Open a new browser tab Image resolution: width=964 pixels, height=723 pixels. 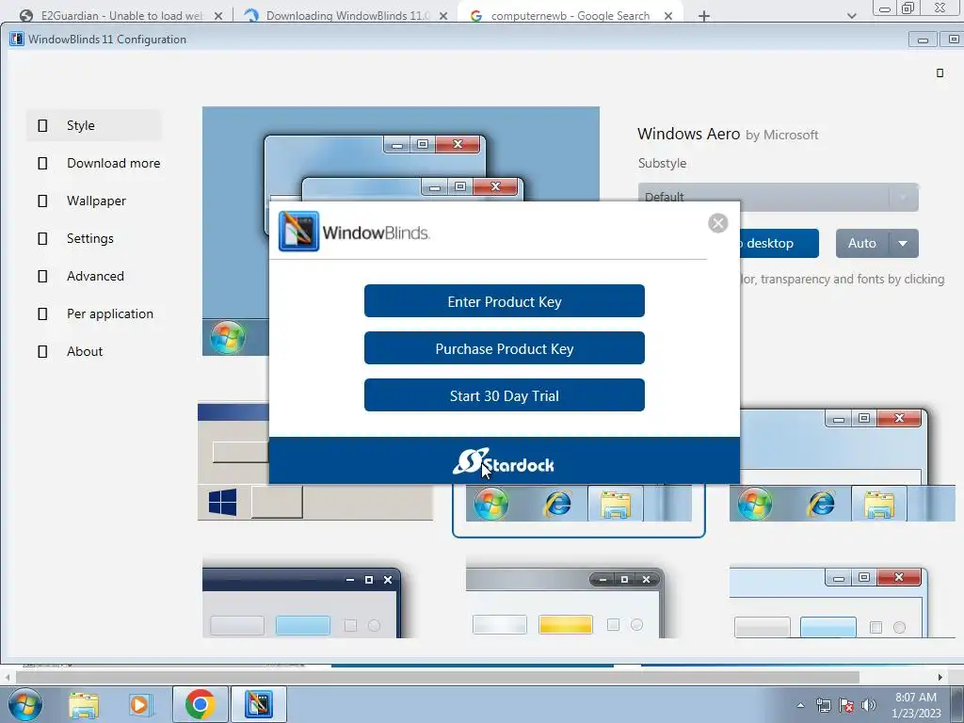coord(704,17)
